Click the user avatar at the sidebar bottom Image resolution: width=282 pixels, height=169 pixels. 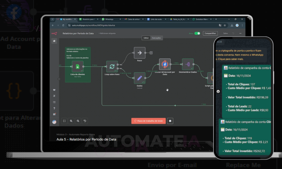(54, 122)
